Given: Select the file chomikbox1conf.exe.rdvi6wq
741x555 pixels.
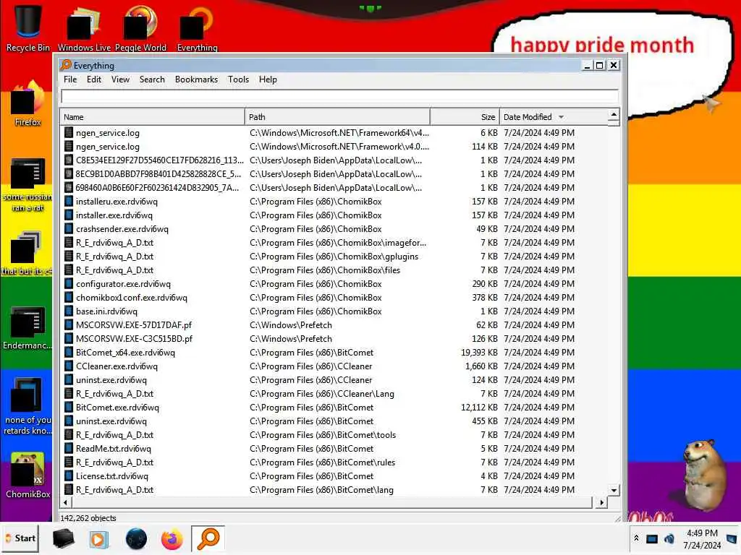Looking at the screenshot, I should [x=132, y=298].
